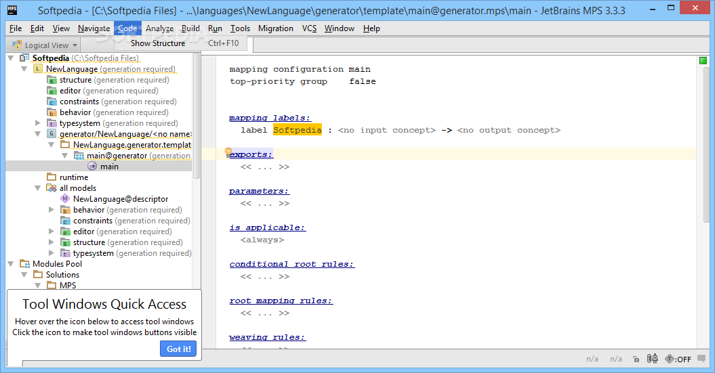Image resolution: width=715 pixels, height=373 pixels.
Task: Open the Migration menu
Action: click(276, 28)
